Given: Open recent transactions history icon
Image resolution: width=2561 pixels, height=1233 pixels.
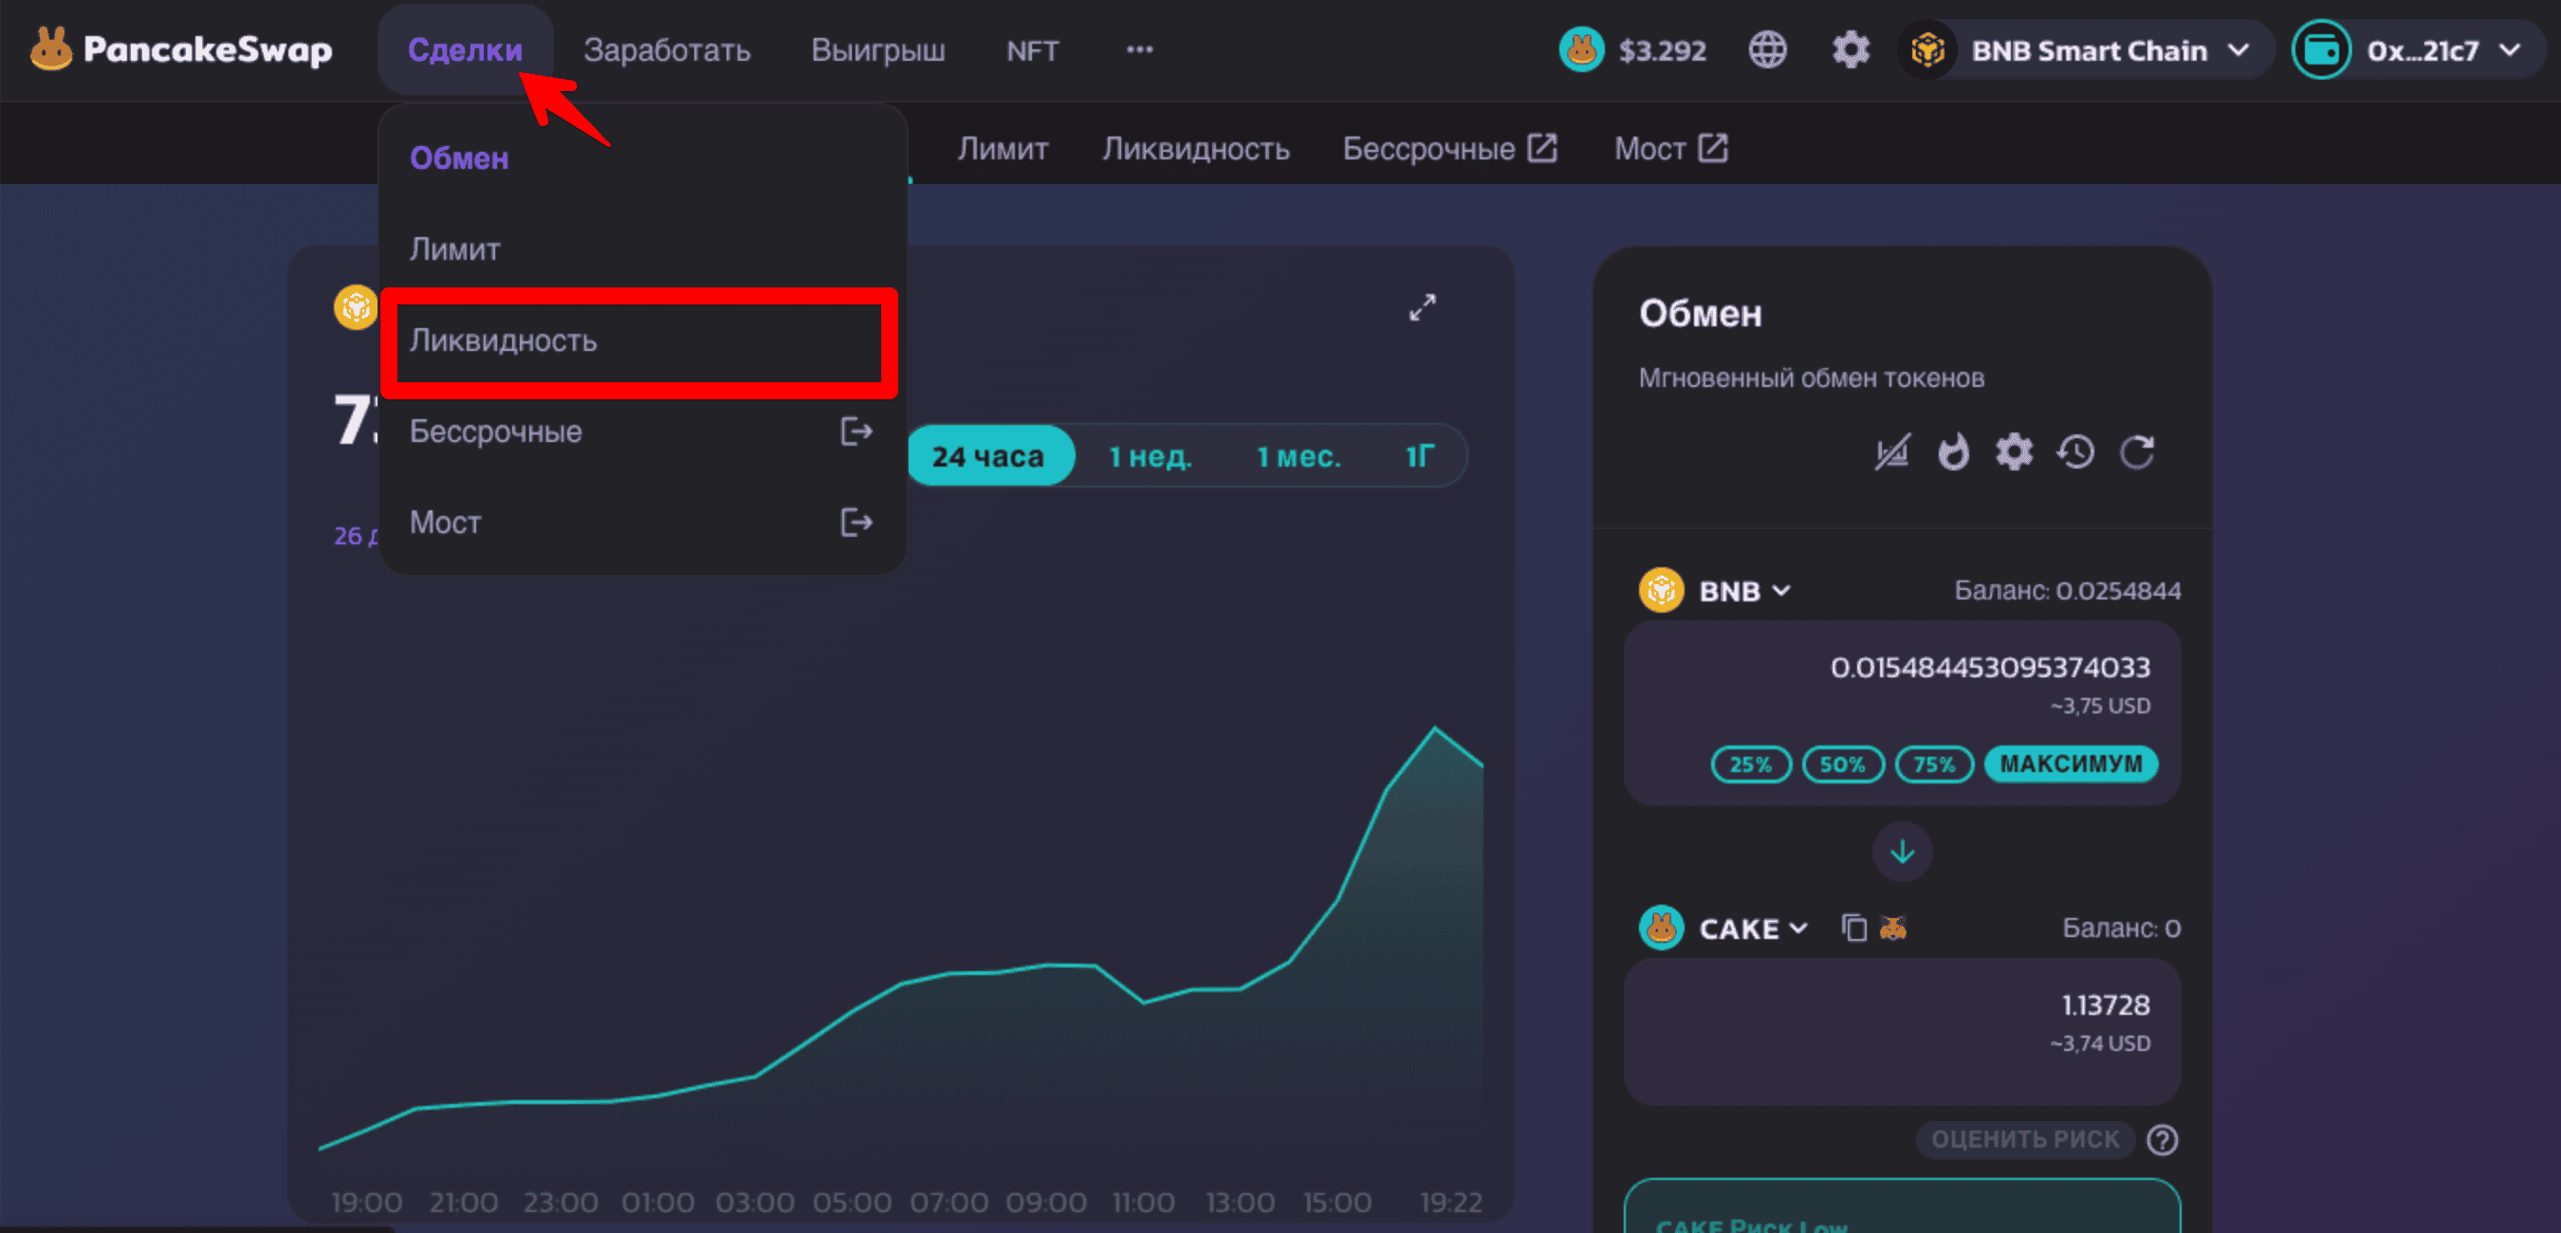Looking at the screenshot, I should click(2076, 452).
